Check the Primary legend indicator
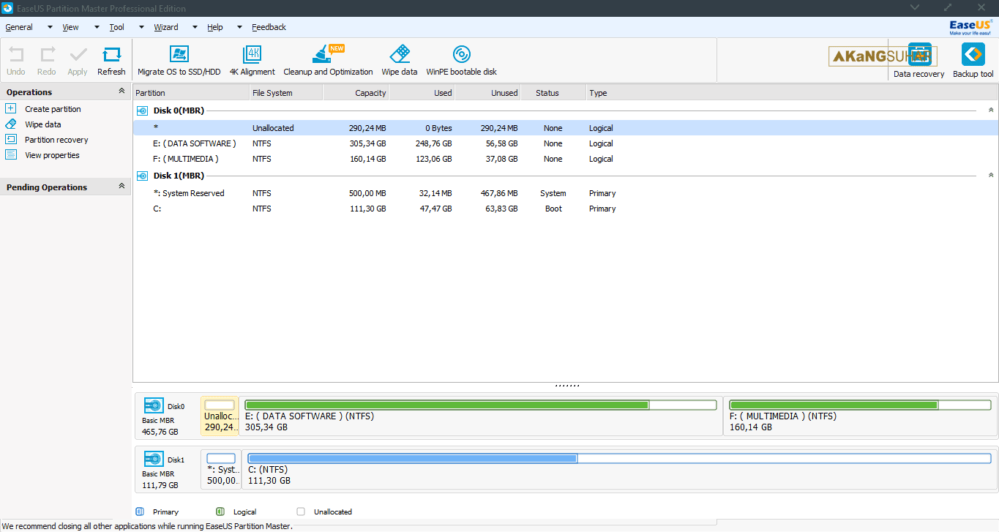999x532 pixels. point(141,512)
